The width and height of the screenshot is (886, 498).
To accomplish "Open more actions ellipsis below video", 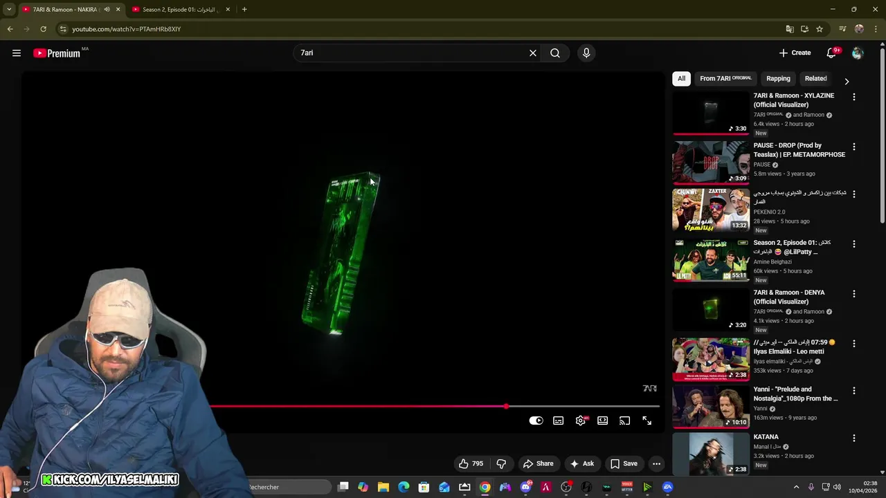I will coord(656,463).
